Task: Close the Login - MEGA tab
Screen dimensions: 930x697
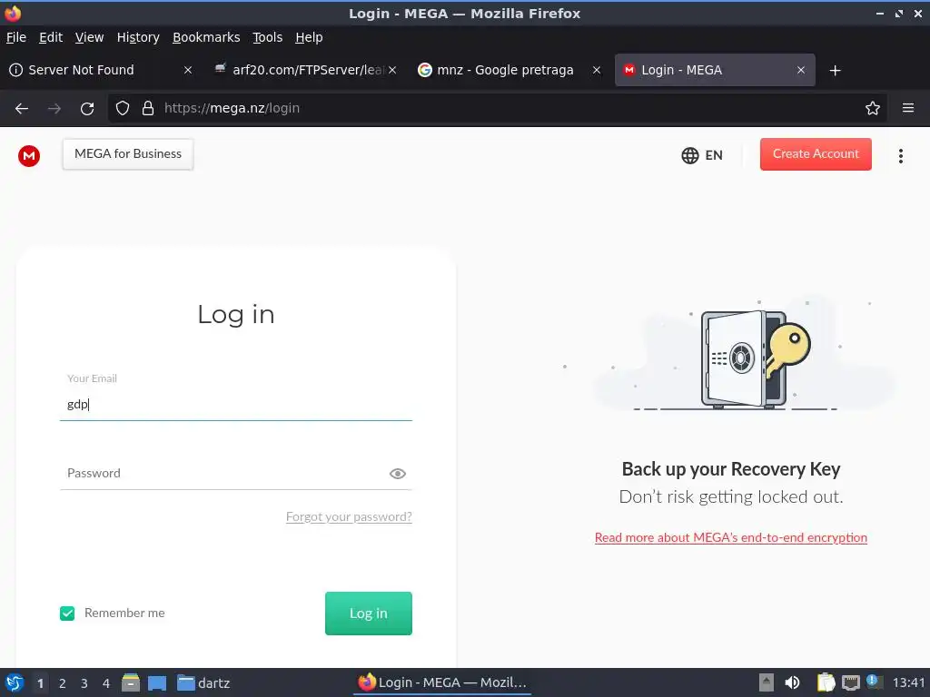Action: tap(801, 71)
